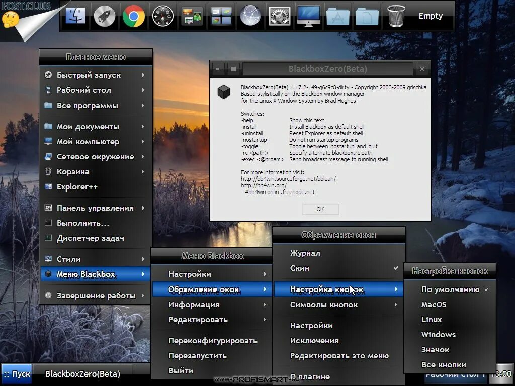Open the Mission Control windows dock icon
Image resolution: width=515 pixels, height=386 pixels.
tap(221, 16)
